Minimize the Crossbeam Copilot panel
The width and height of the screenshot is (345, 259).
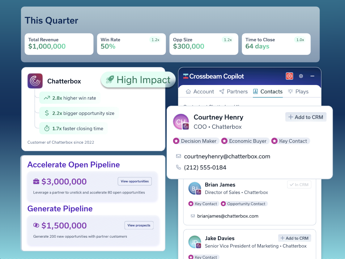[x=312, y=76]
